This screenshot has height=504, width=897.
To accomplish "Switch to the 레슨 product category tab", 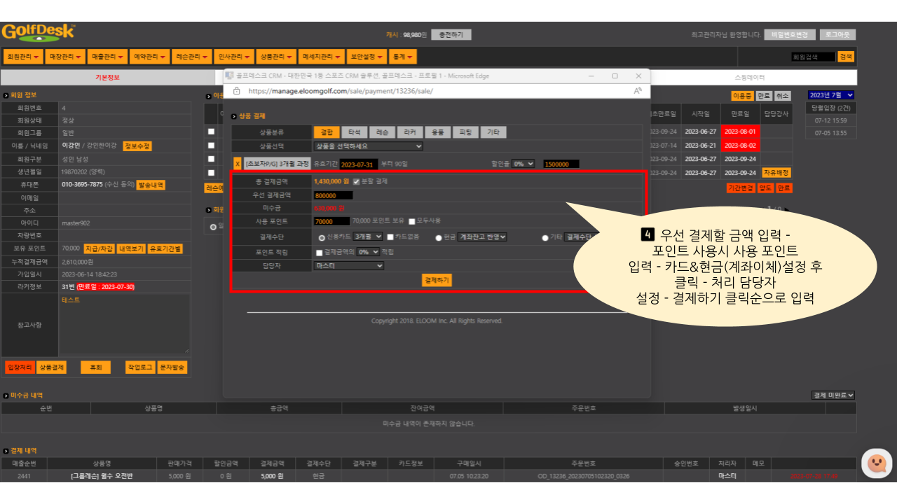I will pyautogui.click(x=382, y=132).
